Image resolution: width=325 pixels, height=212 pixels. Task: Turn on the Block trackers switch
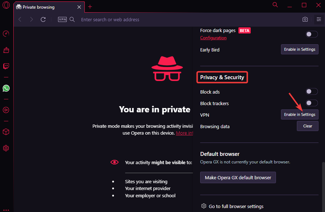(x=311, y=103)
